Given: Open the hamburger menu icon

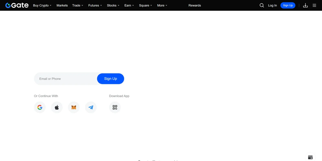Looking at the screenshot, I should (314, 5).
